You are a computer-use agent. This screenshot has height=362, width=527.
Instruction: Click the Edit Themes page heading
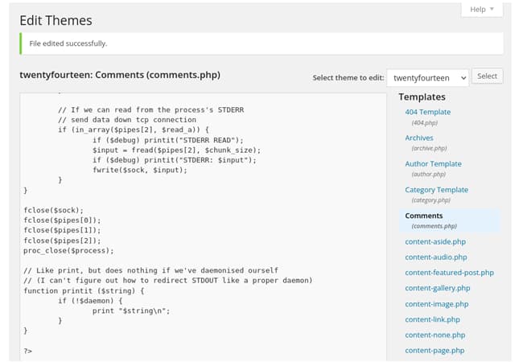pos(56,20)
